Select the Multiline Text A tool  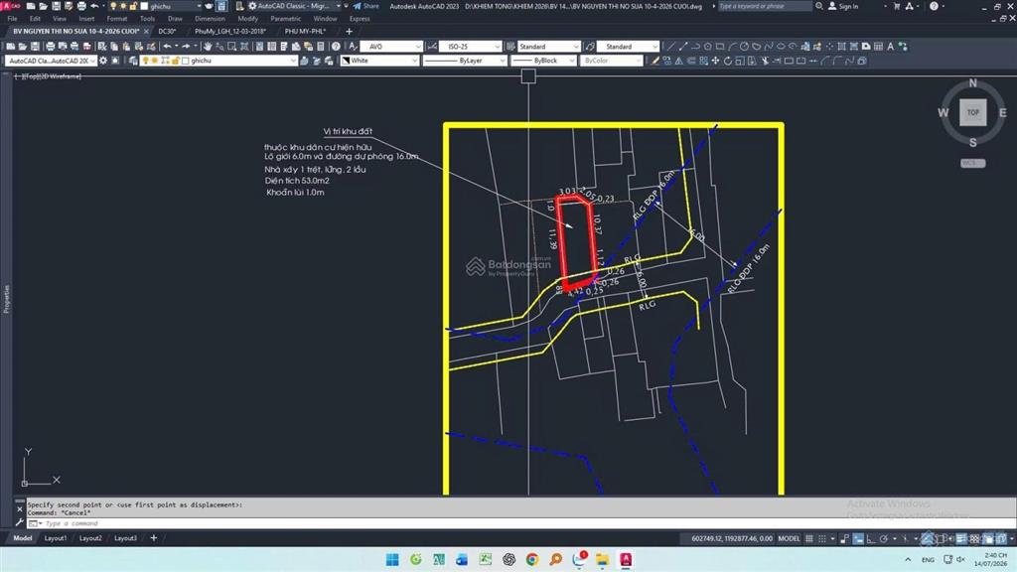coord(891,47)
